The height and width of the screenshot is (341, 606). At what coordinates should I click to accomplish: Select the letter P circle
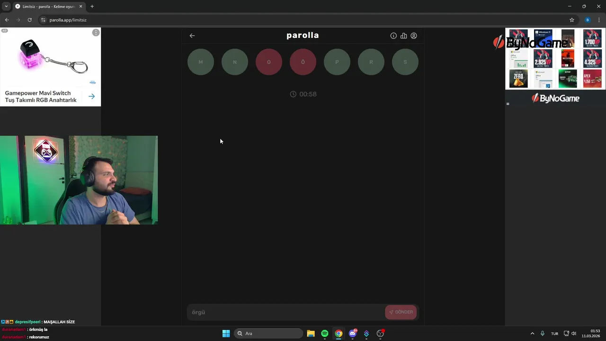pos(337,62)
